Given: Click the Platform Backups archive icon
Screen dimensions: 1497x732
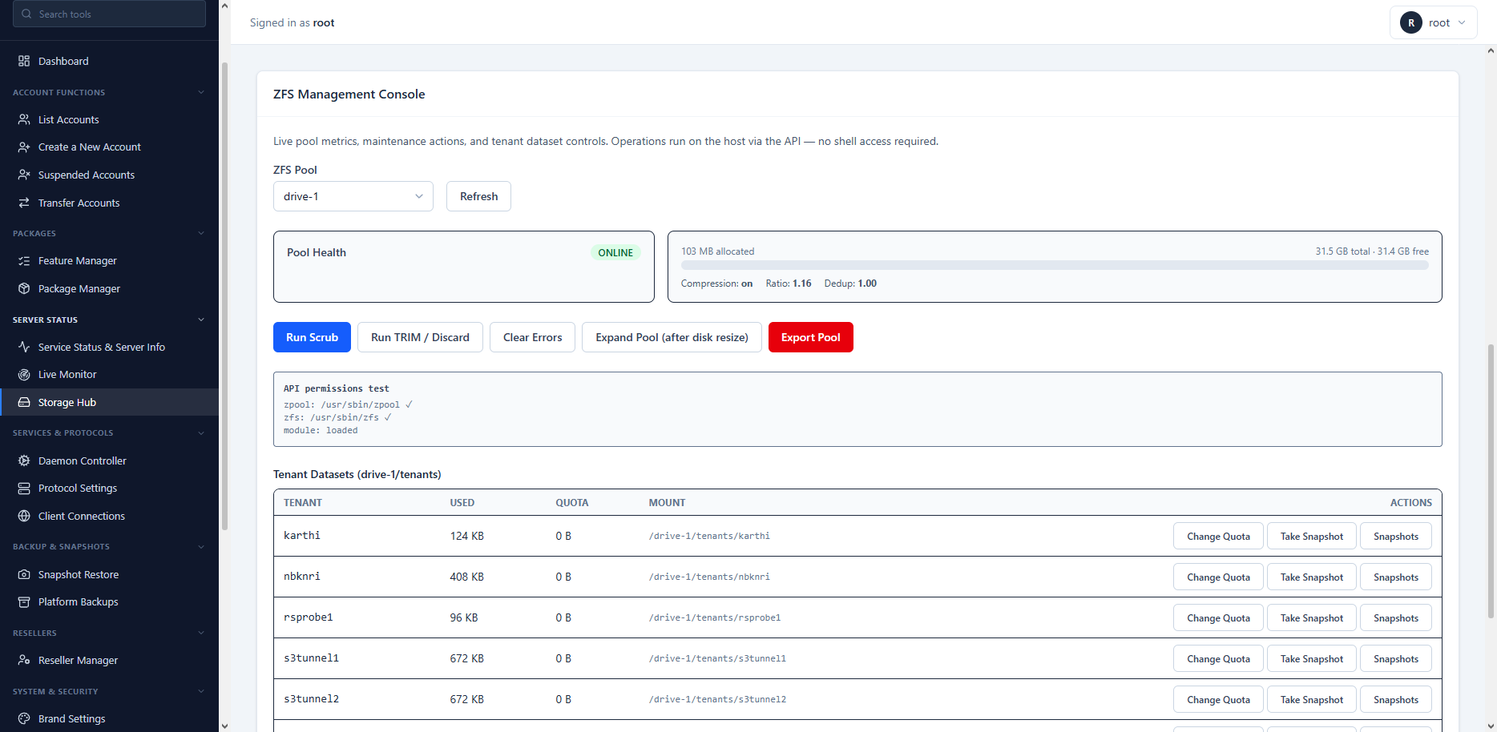Looking at the screenshot, I should (x=24, y=601).
